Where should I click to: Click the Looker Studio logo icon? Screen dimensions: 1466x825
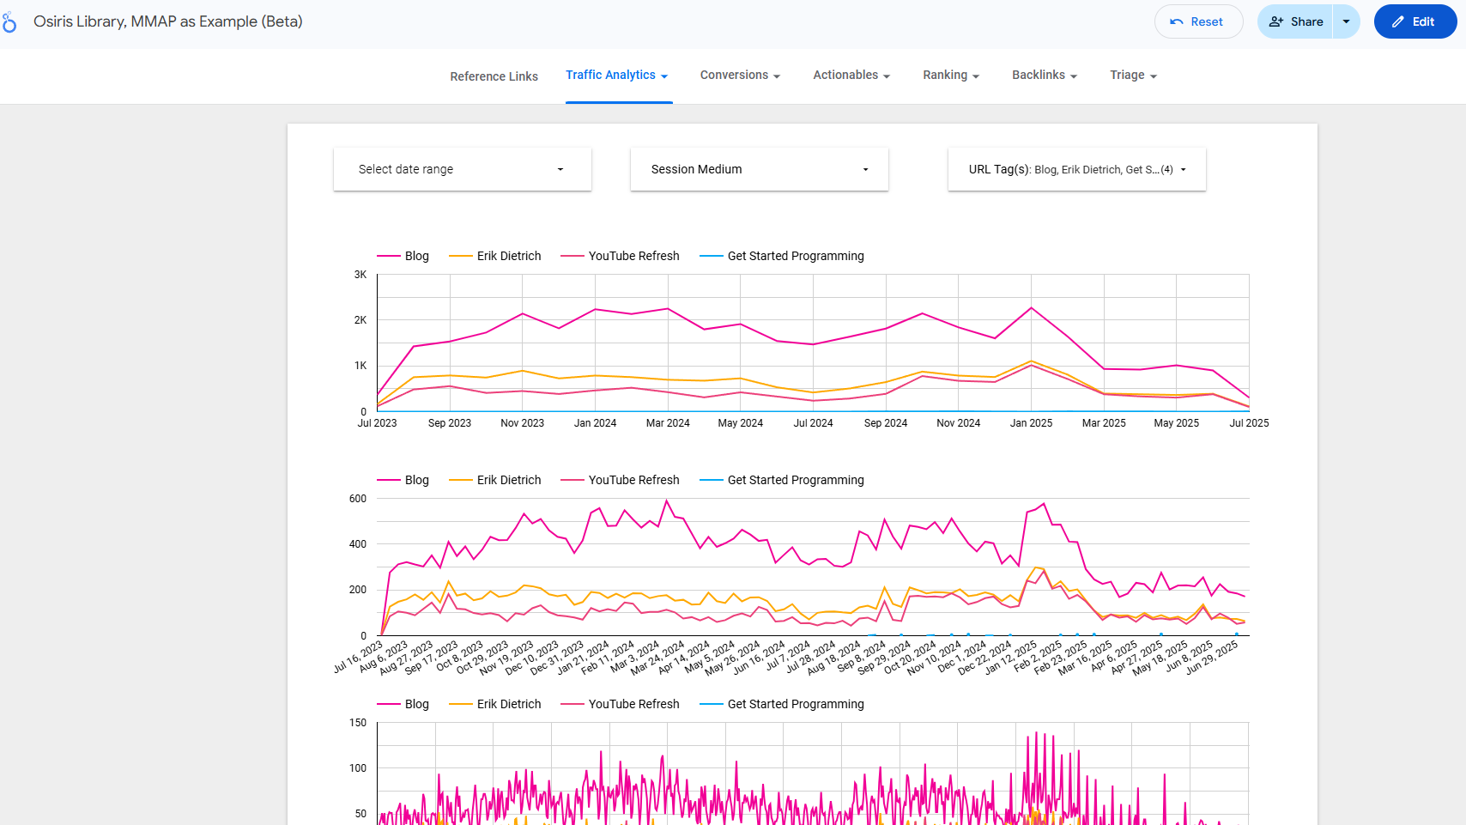click(9, 22)
